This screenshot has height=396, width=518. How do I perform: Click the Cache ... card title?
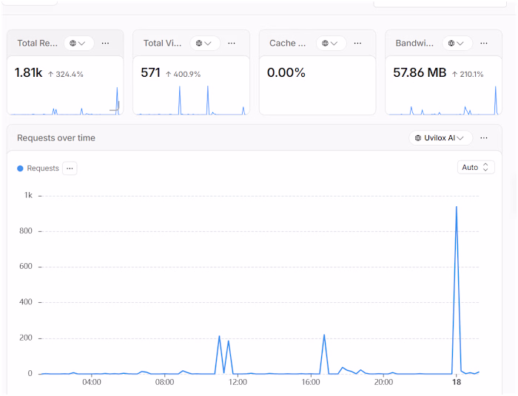(287, 43)
